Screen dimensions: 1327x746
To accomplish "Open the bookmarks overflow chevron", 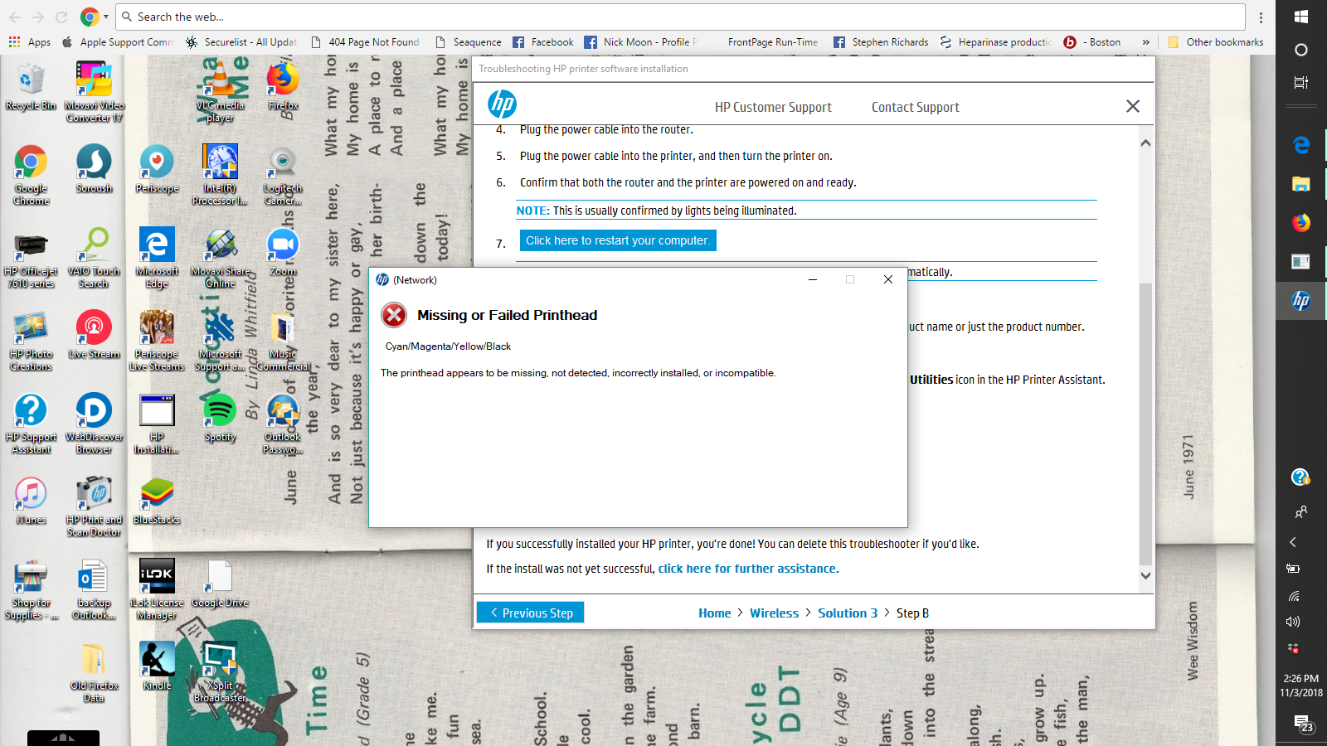I will (1147, 41).
